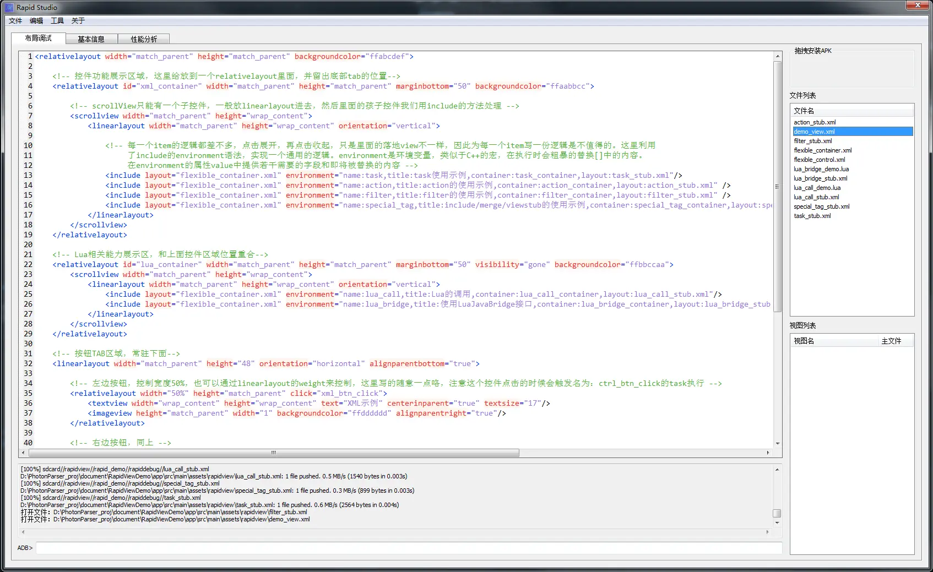Open the 编辑 menu
Screen dimensions: 933x572
(x=36, y=21)
